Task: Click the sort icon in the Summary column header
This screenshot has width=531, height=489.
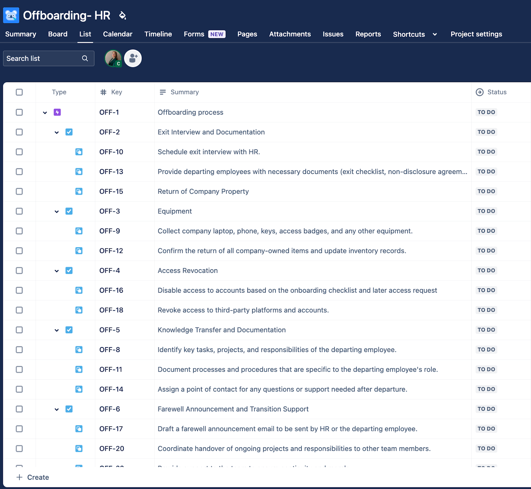Action: (163, 92)
